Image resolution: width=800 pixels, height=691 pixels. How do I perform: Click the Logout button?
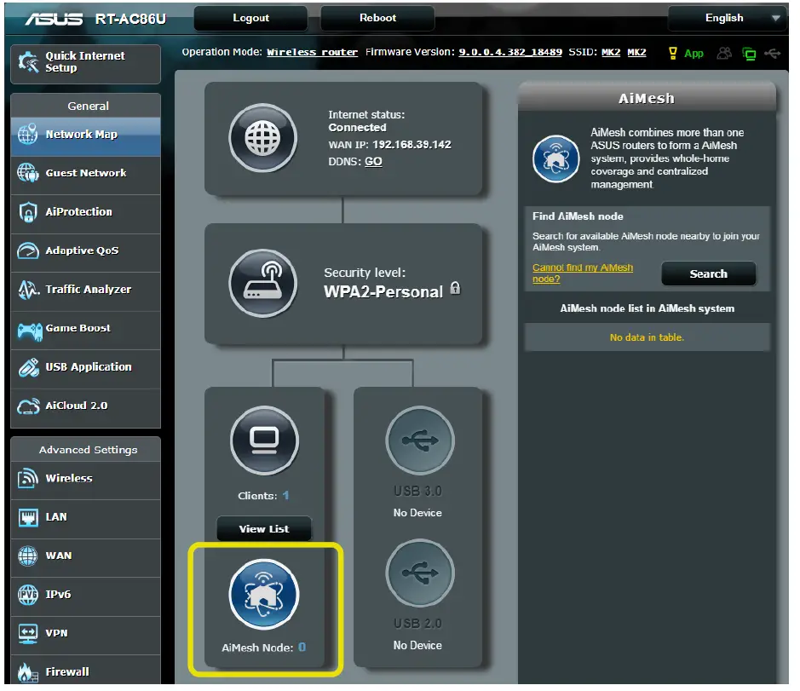(x=250, y=18)
